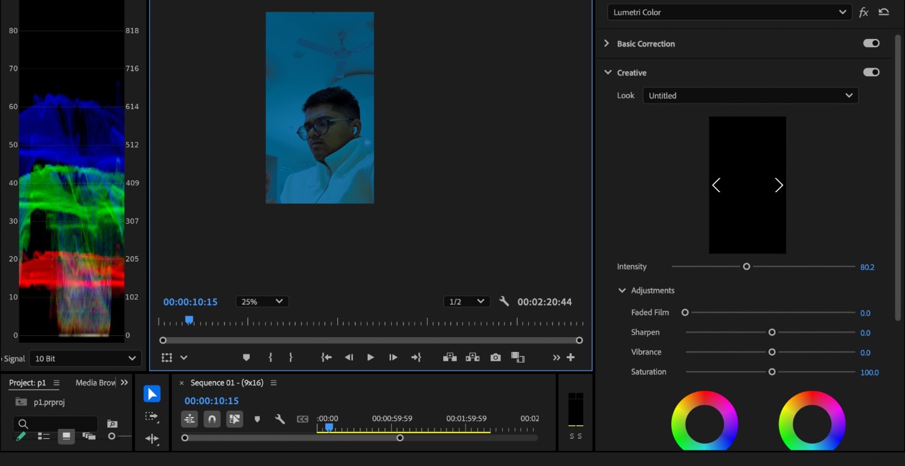Toggle the fx bypass icon in Lumetri
This screenshot has width=905, height=466.
[x=863, y=12]
